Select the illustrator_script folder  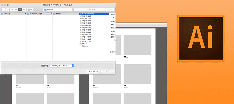pyautogui.click(x=39, y=14)
